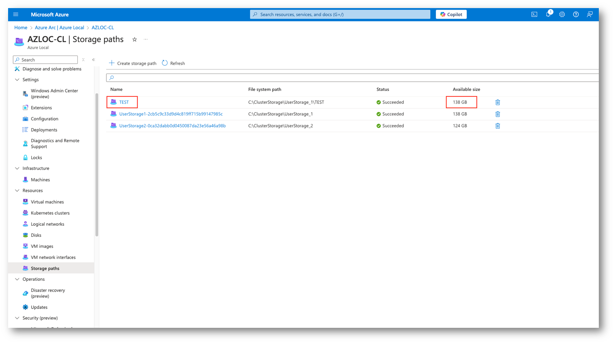Open Cloud Shell from the top bar
Image resolution: width=615 pixels, height=344 pixels.
[534, 15]
